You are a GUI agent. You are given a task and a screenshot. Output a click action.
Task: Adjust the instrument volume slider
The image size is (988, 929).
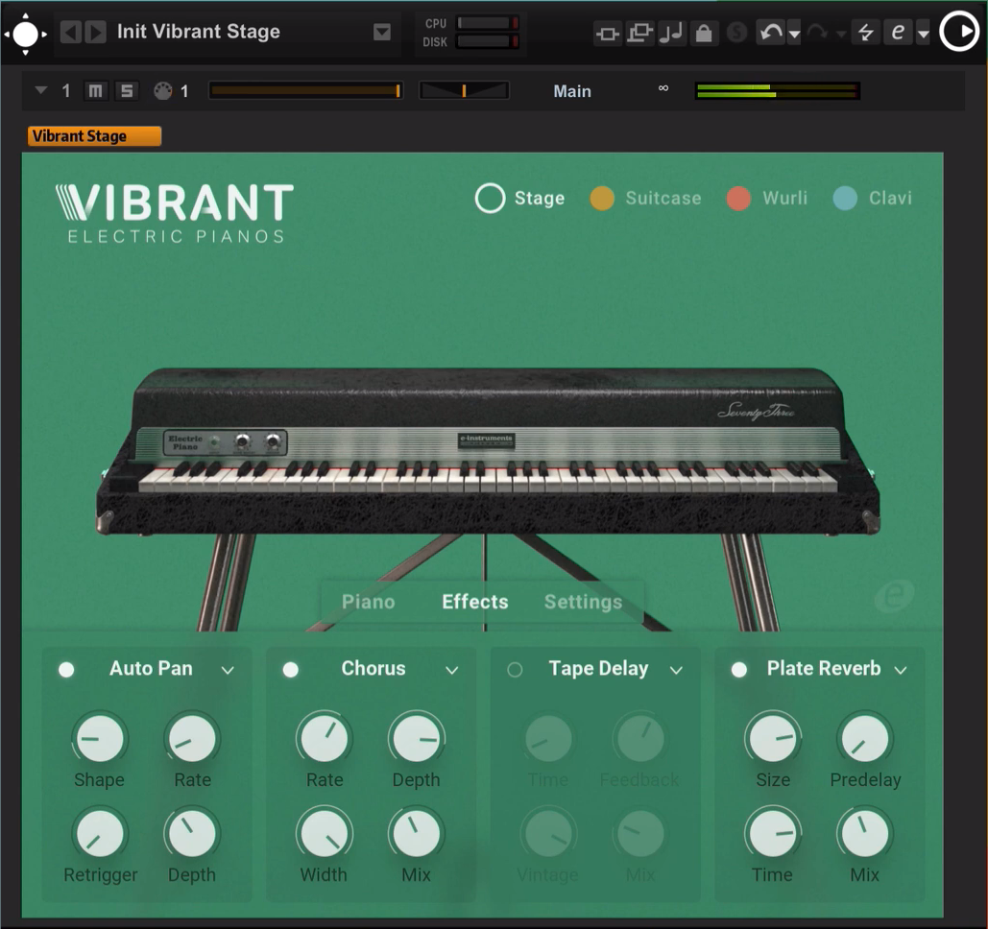click(x=305, y=91)
